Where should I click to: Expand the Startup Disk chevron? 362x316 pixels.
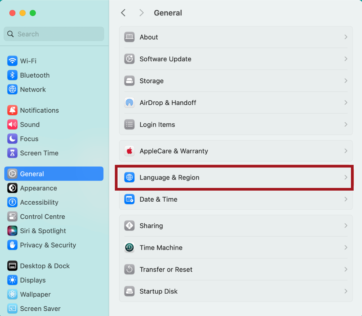(x=346, y=291)
